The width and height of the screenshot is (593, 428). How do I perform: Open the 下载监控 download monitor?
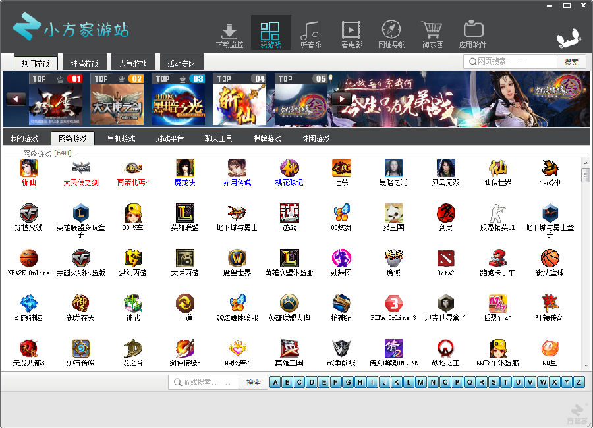pyautogui.click(x=229, y=34)
